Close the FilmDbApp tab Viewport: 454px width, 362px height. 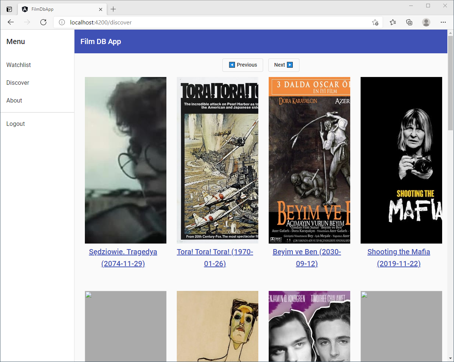click(101, 9)
